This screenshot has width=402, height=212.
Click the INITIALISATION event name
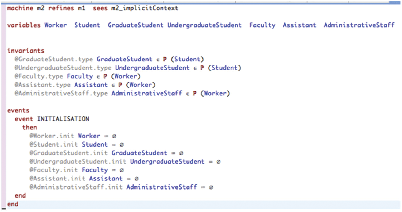tap(63, 119)
